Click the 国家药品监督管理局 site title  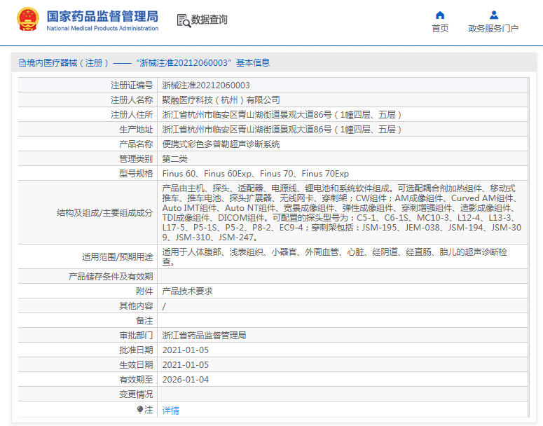click(102, 17)
